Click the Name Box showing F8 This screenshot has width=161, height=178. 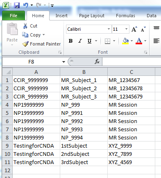tap(32, 62)
